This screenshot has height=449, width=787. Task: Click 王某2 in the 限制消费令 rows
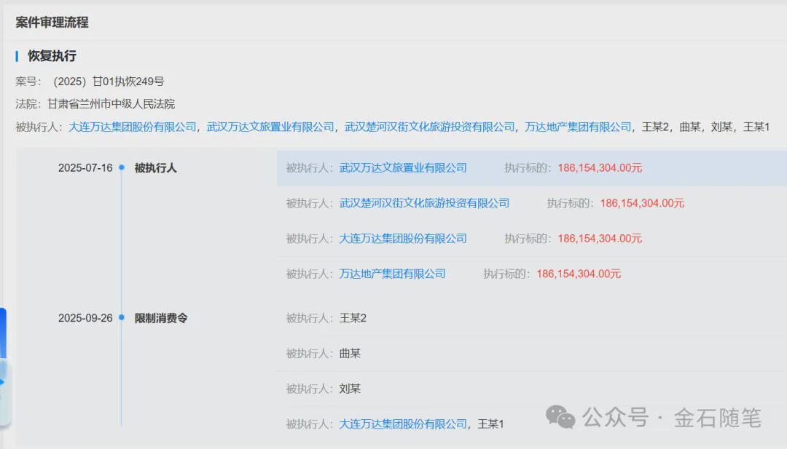tap(353, 318)
